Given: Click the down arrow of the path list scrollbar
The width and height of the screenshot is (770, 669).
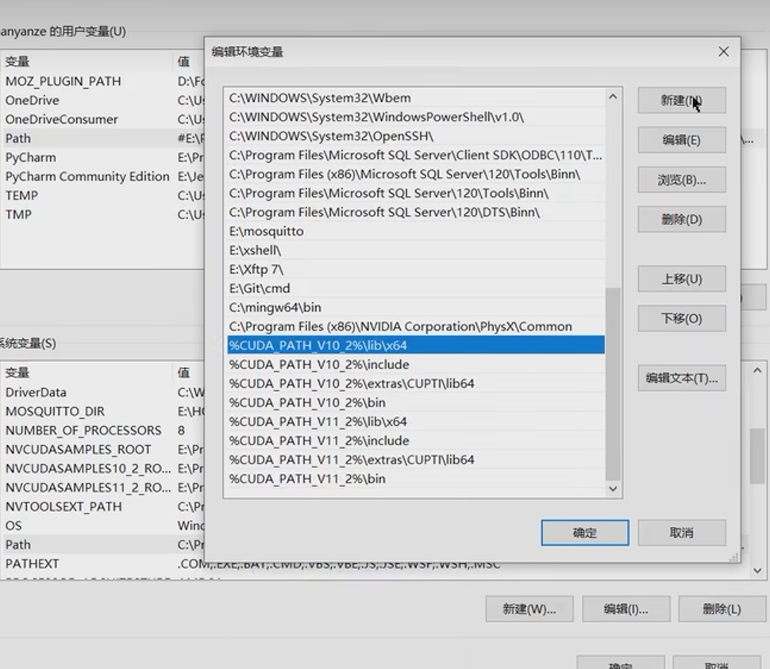Looking at the screenshot, I should tap(612, 490).
